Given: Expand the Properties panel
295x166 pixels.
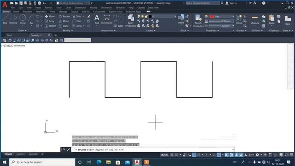Looking at the screenshot, I should coord(212,30).
